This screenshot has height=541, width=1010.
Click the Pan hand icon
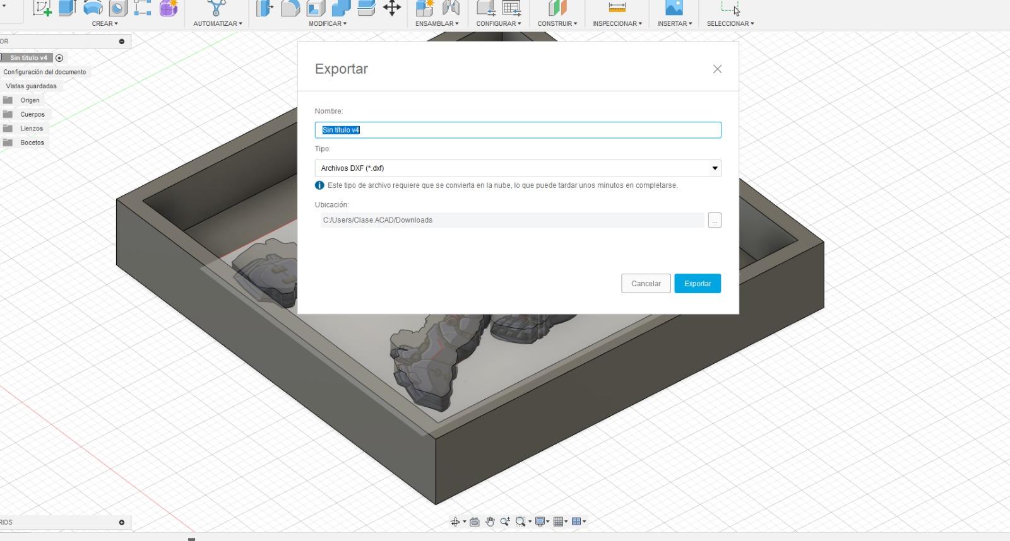click(490, 521)
